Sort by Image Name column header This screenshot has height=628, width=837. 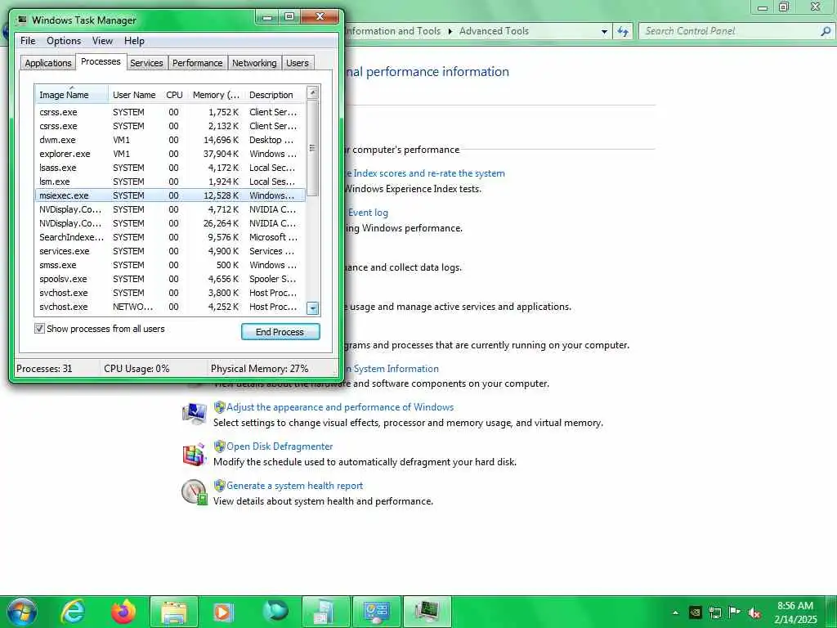(72, 95)
